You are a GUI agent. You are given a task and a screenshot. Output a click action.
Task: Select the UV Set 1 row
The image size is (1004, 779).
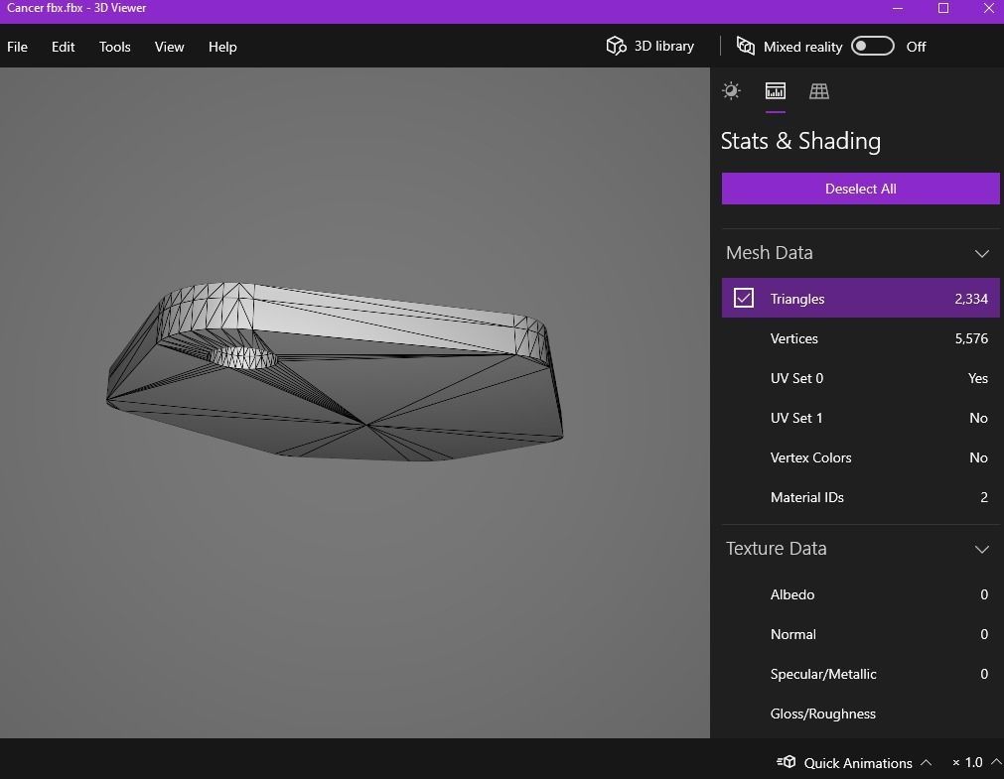coord(861,418)
